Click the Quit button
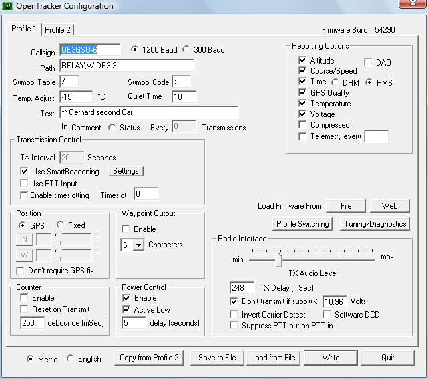This screenshot has height=379, width=428. click(387, 358)
